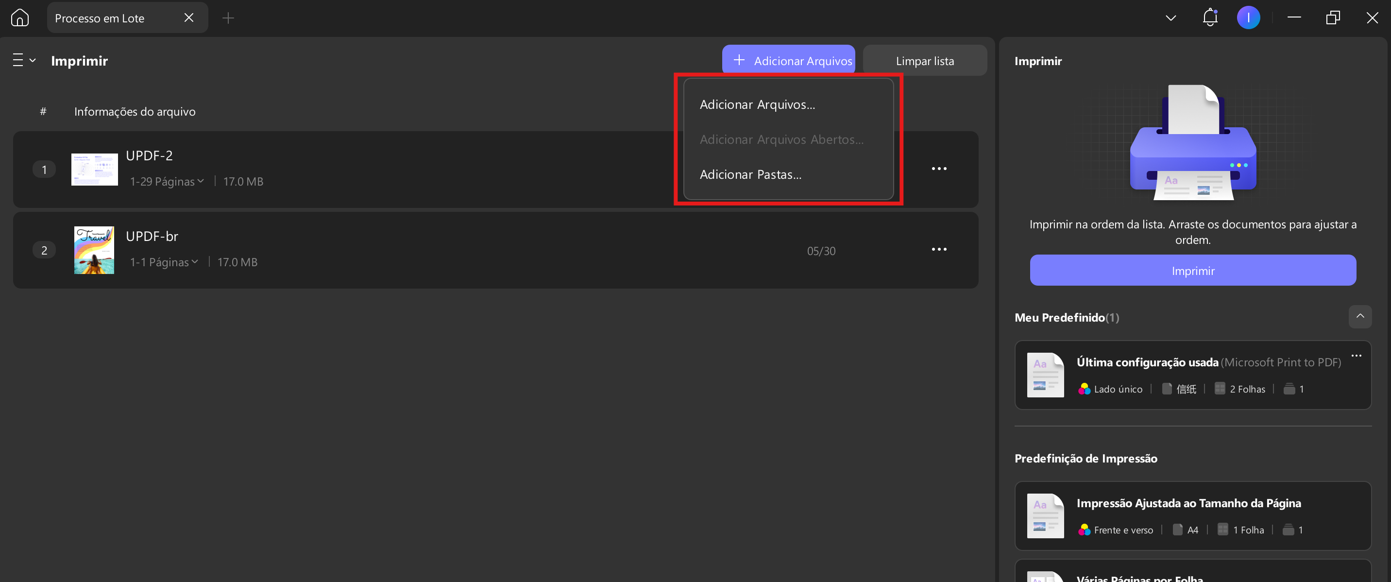Screen dimensions: 1391x582
Task: Open a new tab with plus icon
Action: [x=228, y=18]
